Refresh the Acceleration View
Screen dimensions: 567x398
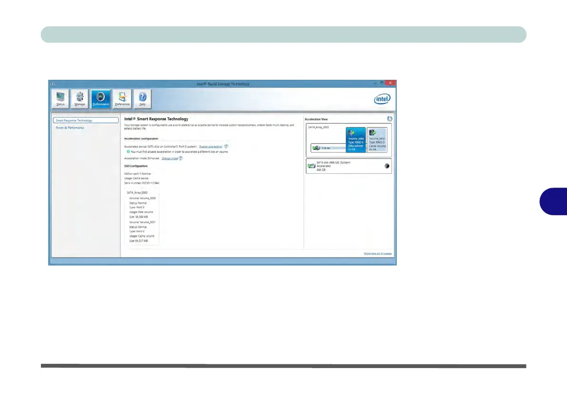coord(390,119)
